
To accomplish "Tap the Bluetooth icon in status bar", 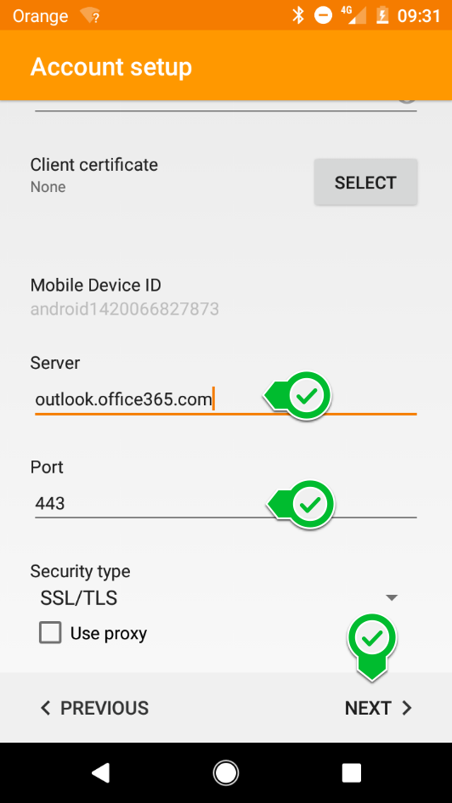I will 297,15.
